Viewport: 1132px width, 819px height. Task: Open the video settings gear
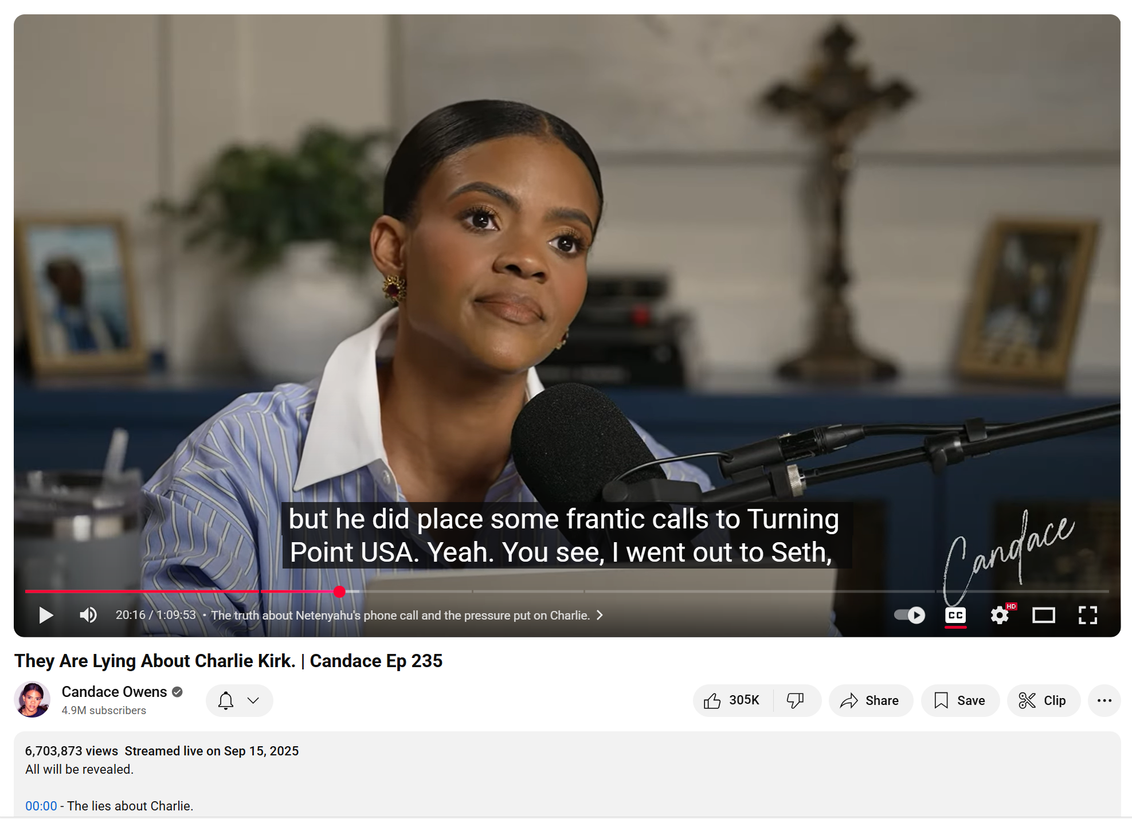1000,616
